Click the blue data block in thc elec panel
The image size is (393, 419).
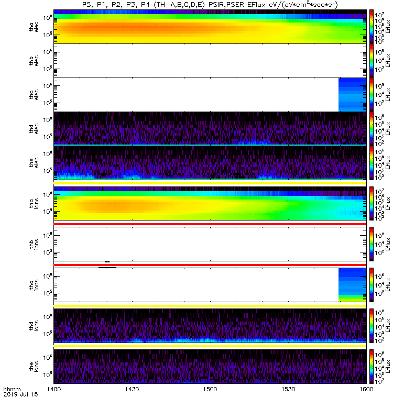pos(352,95)
